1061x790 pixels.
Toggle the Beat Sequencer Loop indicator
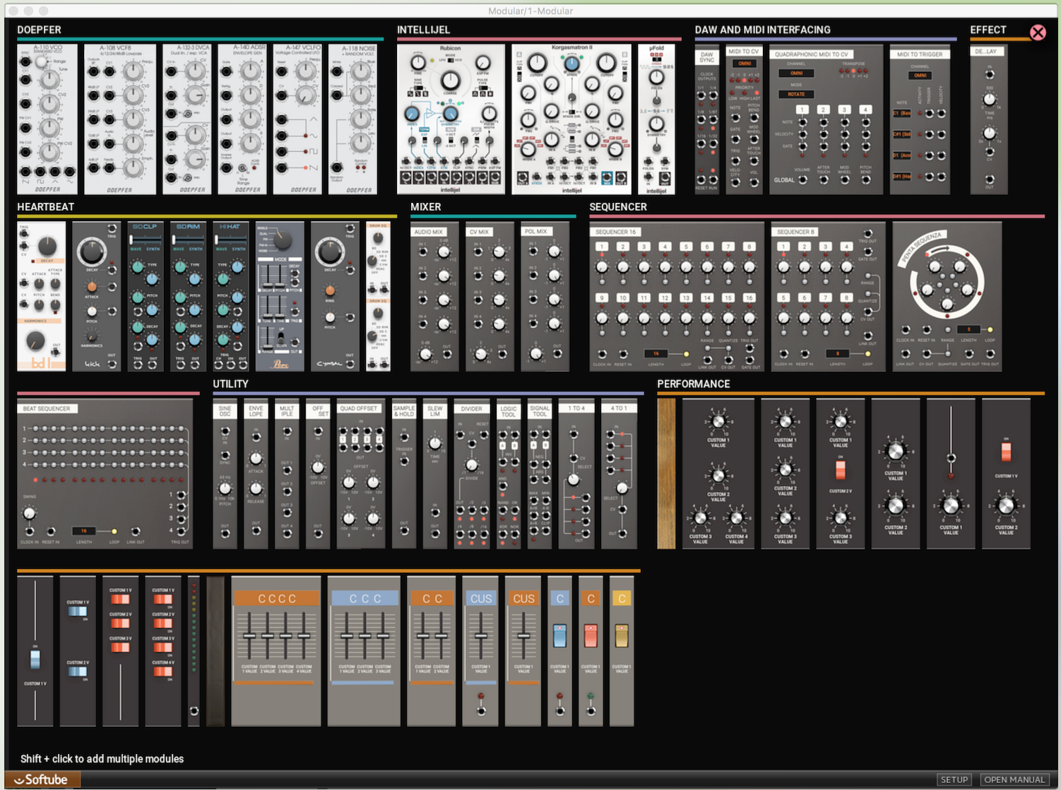coord(114,531)
